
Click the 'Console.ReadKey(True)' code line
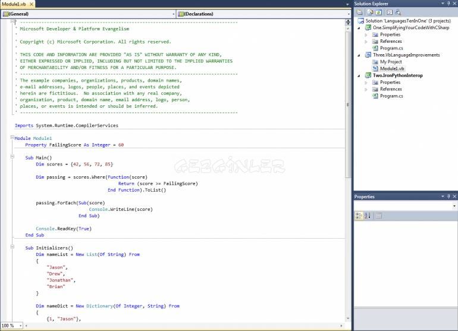click(64, 229)
